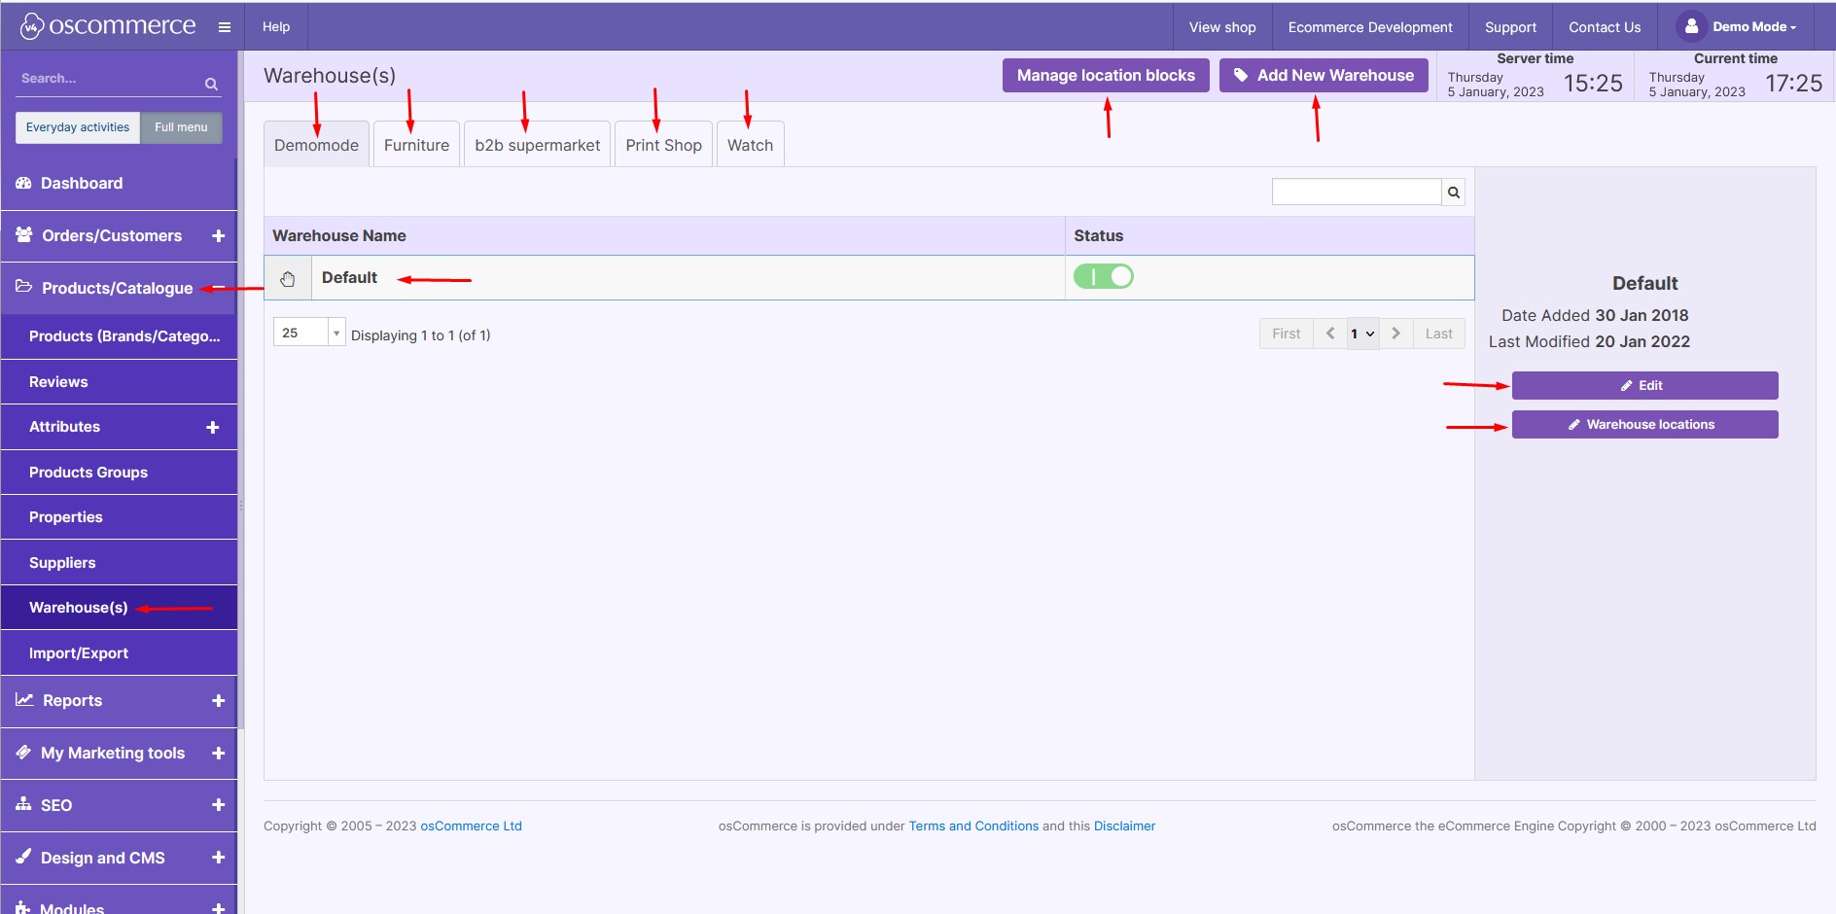This screenshot has width=1836, height=914.
Task: Go to next page arrow
Action: (1396, 334)
